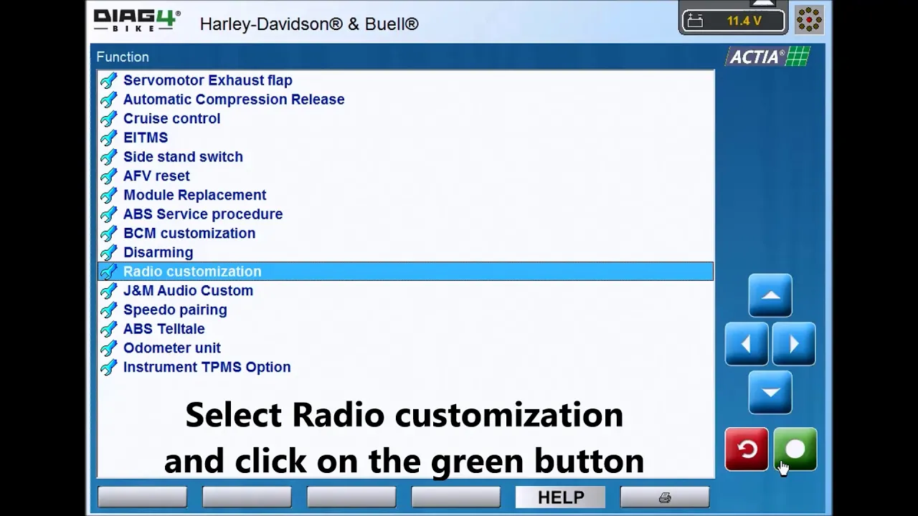
Task: Click the right arrow navigation button
Action: coord(794,345)
